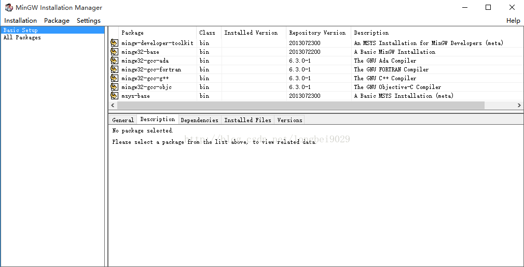
Task: Click 'A Basic MinGW Installation' description
Action: tap(395, 52)
